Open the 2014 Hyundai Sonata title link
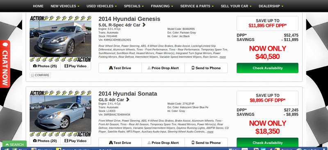The image size is (328, 150). (128, 94)
